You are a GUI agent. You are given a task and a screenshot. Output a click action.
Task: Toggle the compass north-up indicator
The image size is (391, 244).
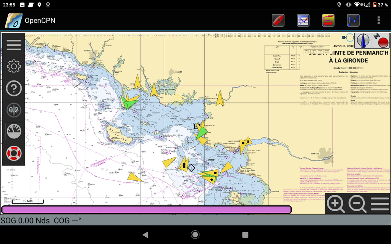(363, 40)
